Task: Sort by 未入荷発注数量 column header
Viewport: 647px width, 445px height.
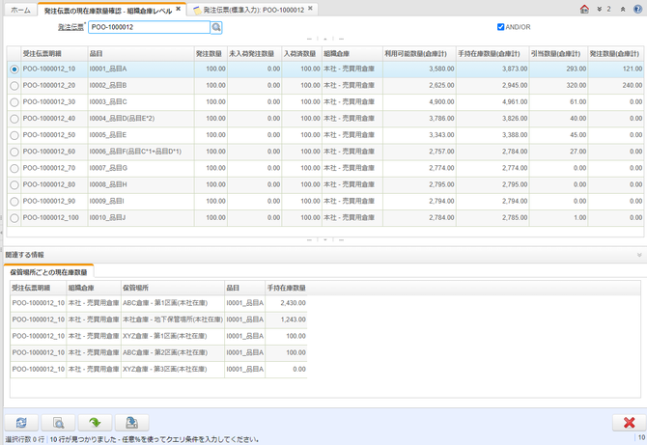Action: 255,54
